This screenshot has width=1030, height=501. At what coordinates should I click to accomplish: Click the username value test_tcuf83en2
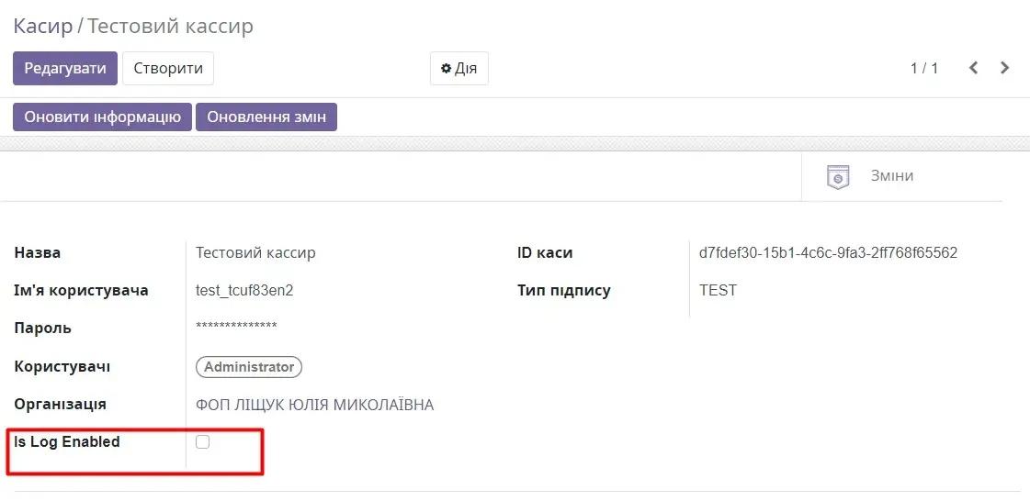coord(244,291)
